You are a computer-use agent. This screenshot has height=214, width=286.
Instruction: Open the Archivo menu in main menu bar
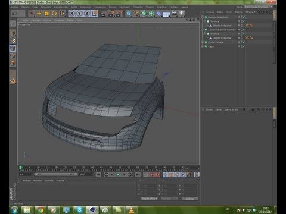(x=15, y=7)
